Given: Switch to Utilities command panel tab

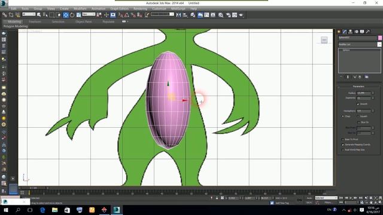Looking at the screenshot, I should [x=368, y=32].
